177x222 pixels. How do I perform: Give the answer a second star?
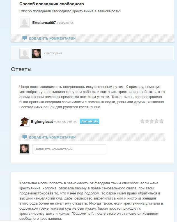tap(147, 121)
